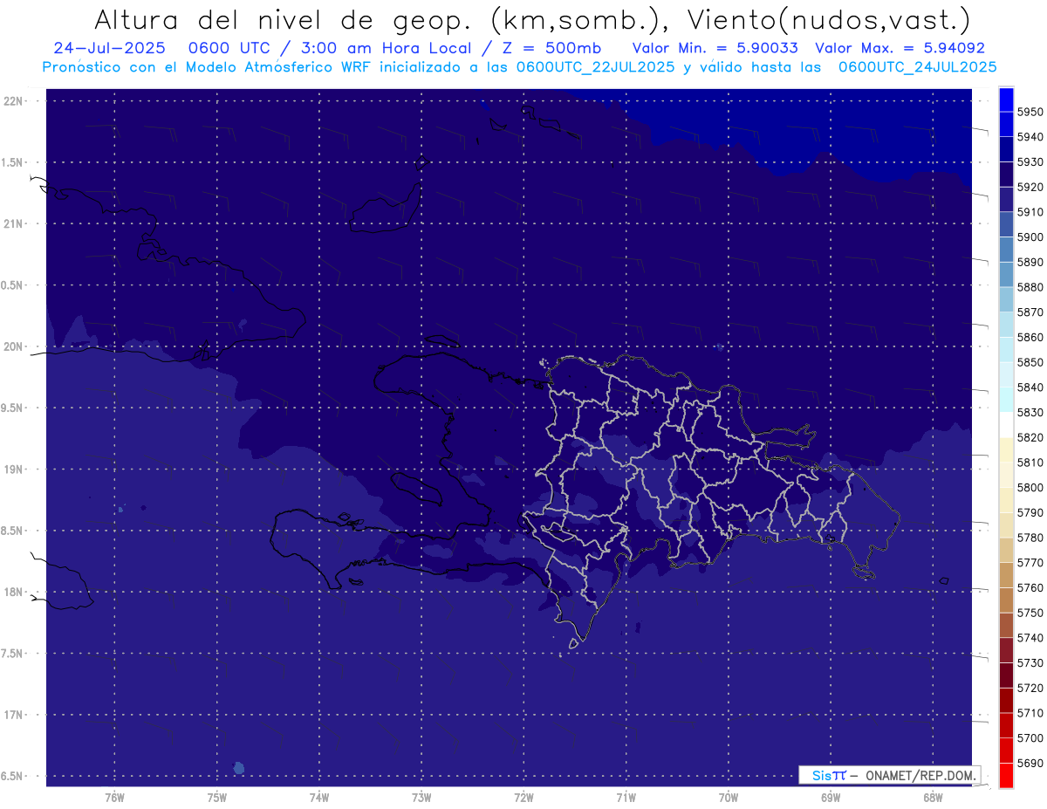This screenshot has width=1047, height=809.
Task: Click the 71W longitude label
Action: click(x=626, y=797)
